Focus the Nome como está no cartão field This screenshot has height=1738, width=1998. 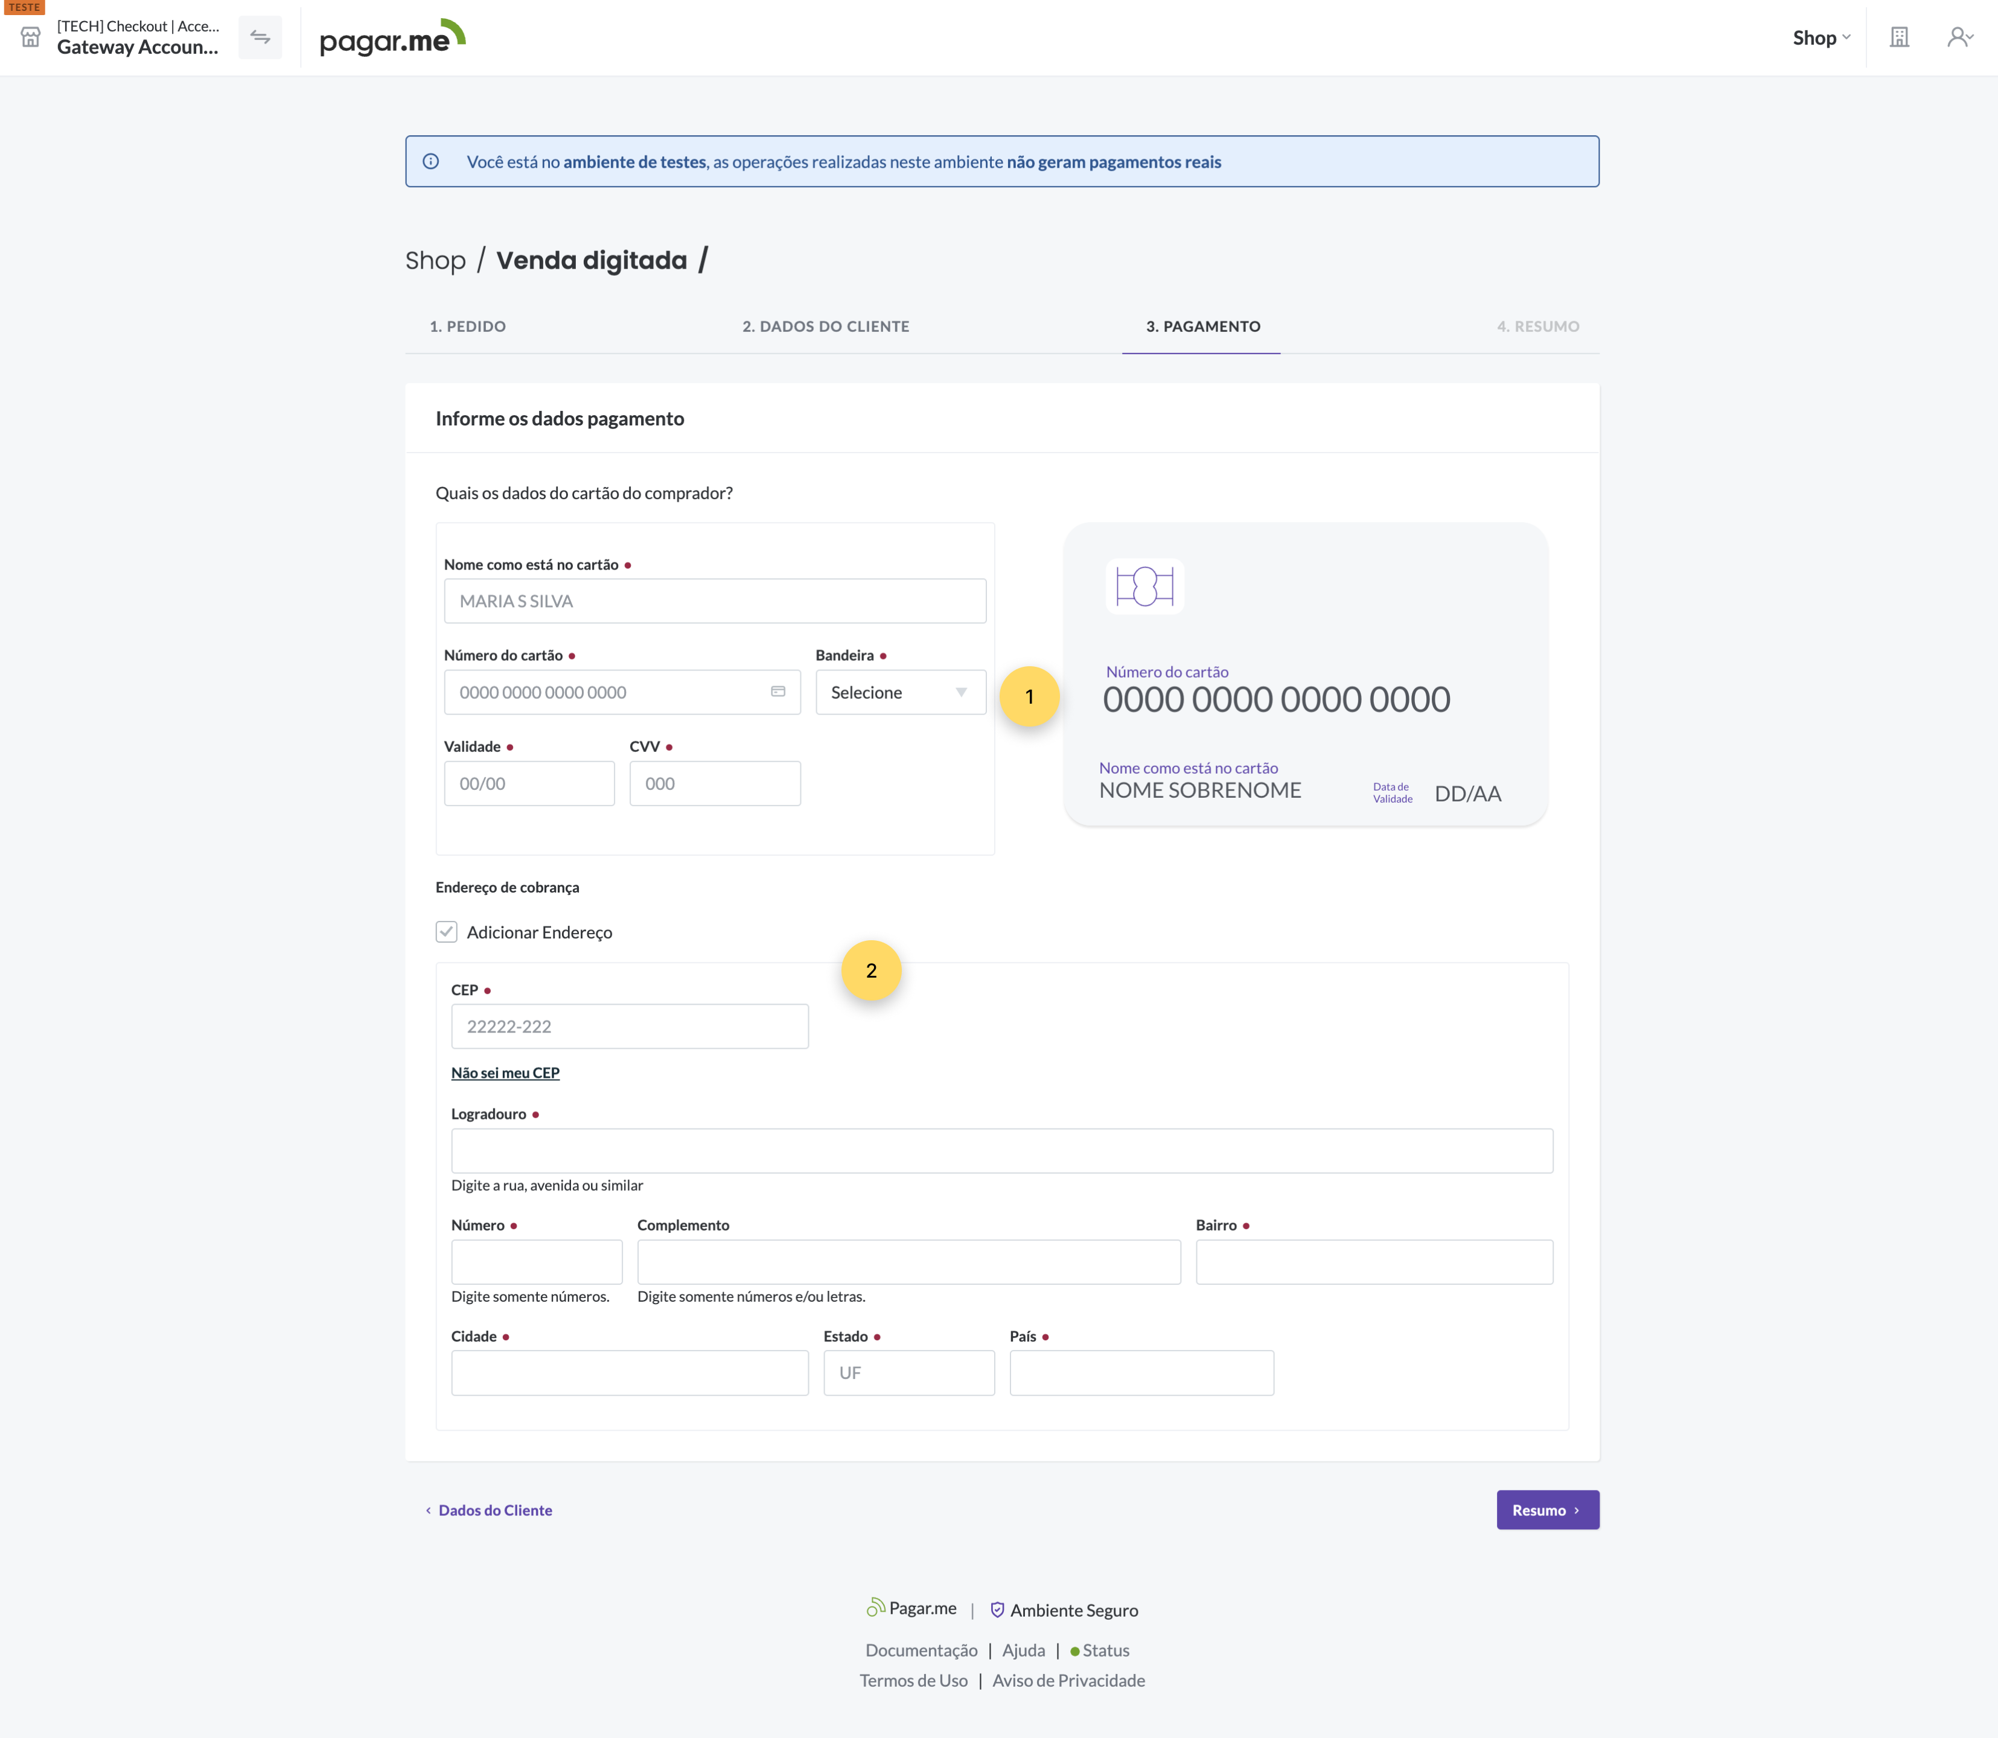pyautogui.click(x=715, y=601)
